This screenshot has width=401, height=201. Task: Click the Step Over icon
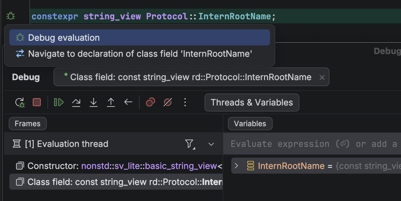click(x=76, y=102)
